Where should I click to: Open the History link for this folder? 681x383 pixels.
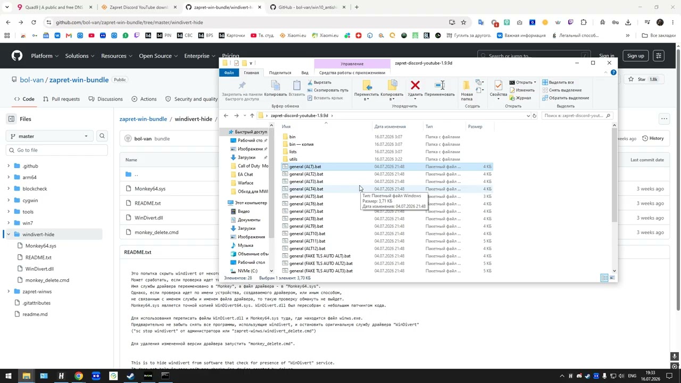click(x=653, y=138)
